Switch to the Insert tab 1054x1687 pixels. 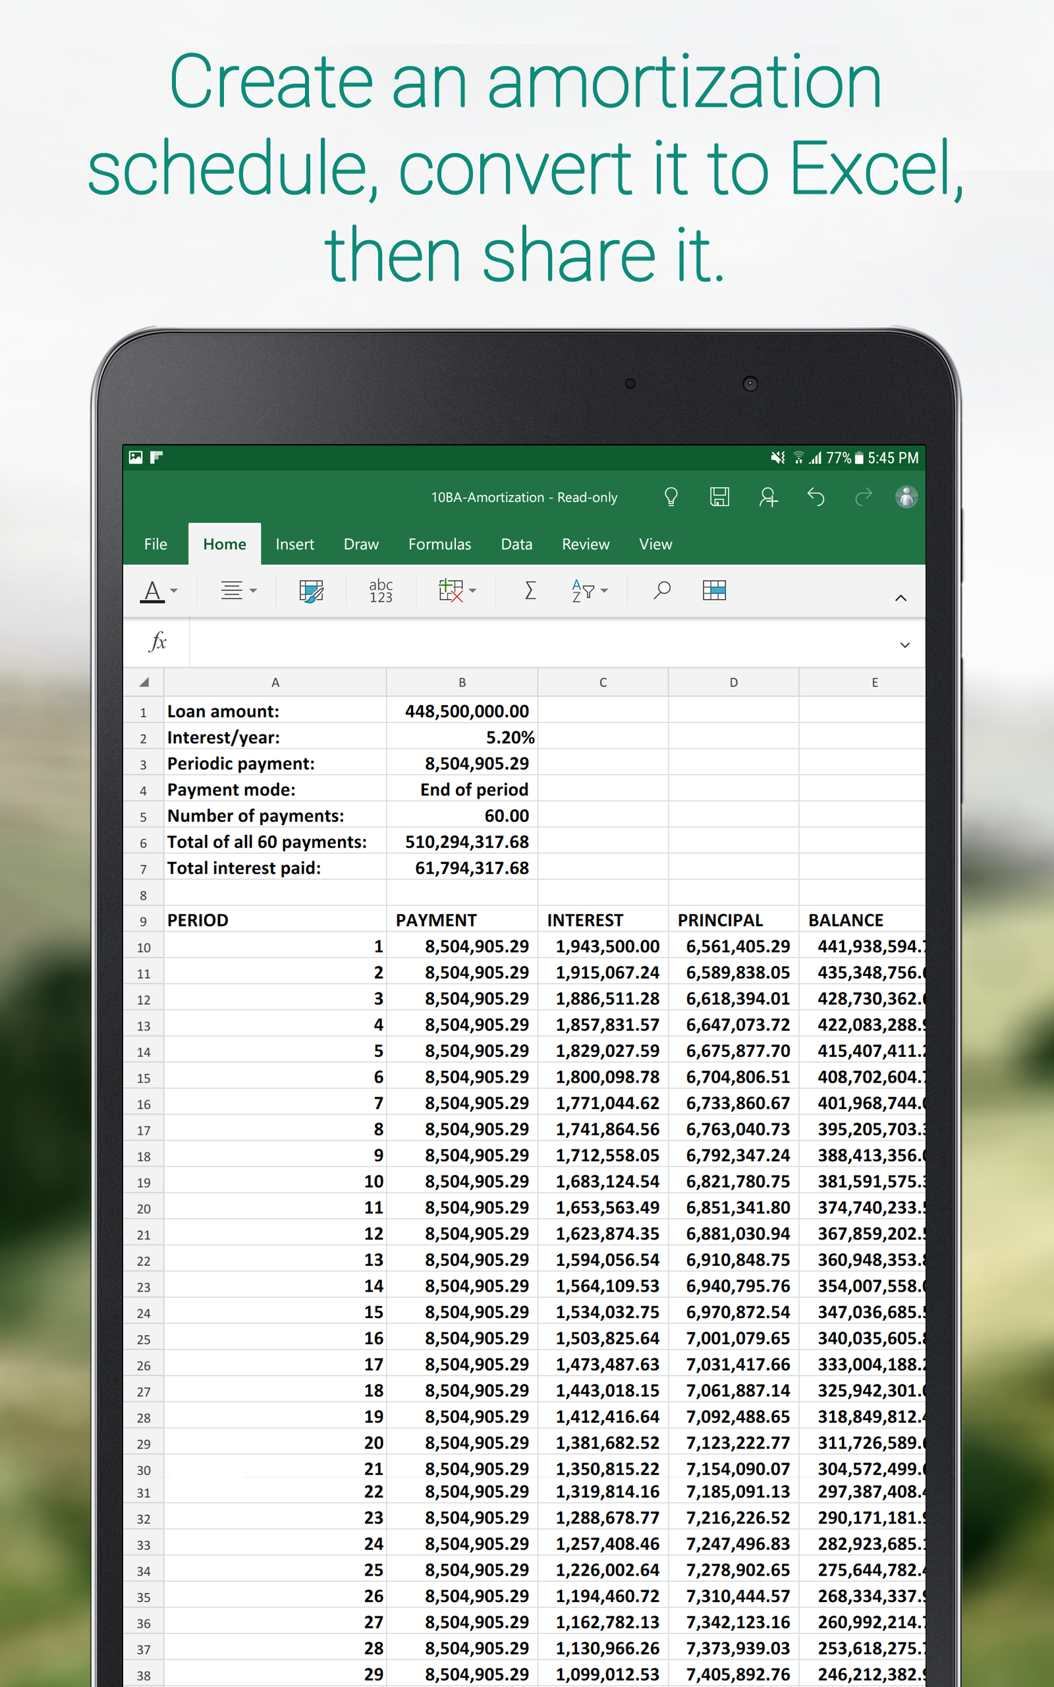point(295,544)
